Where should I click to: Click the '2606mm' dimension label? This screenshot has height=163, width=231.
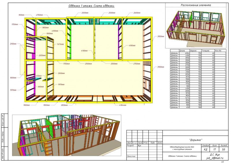61,73
